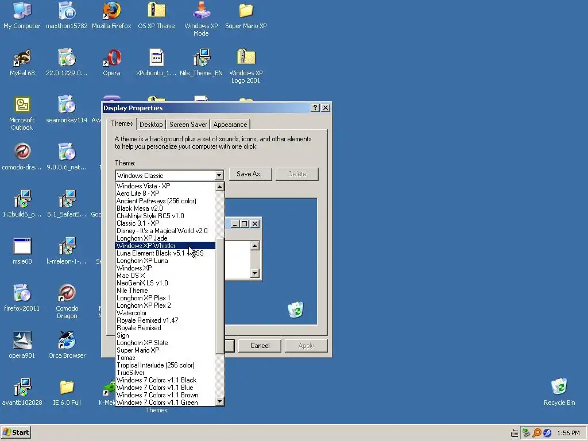Click theme list scrollbar down arrow
Viewport: 588px width, 441px height.
pyautogui.click(x=220, y=401)
